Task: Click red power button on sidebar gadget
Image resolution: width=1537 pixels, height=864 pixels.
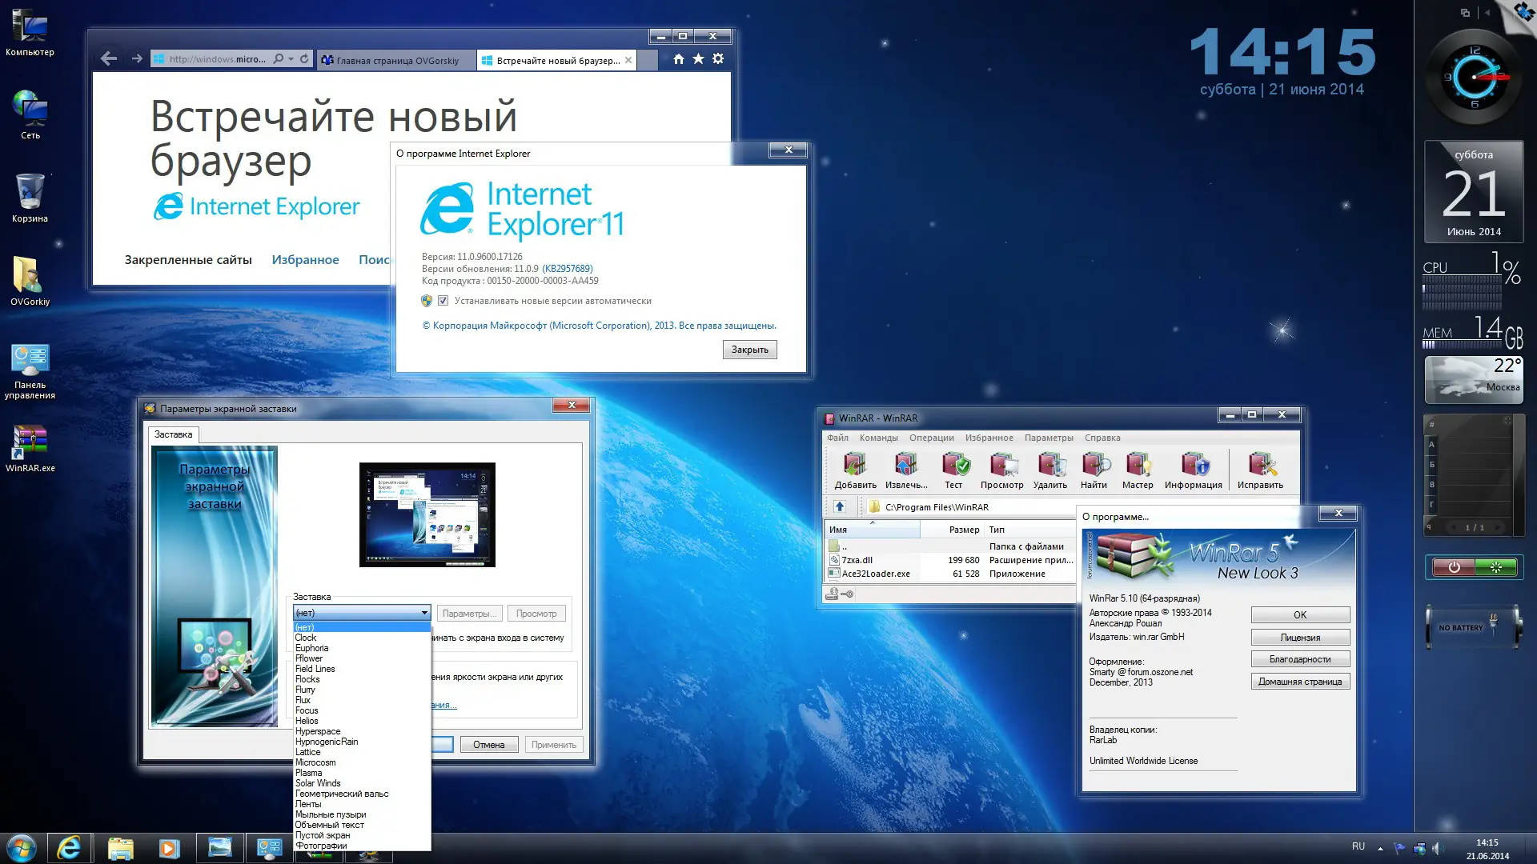Action: tap(1454, 567)
